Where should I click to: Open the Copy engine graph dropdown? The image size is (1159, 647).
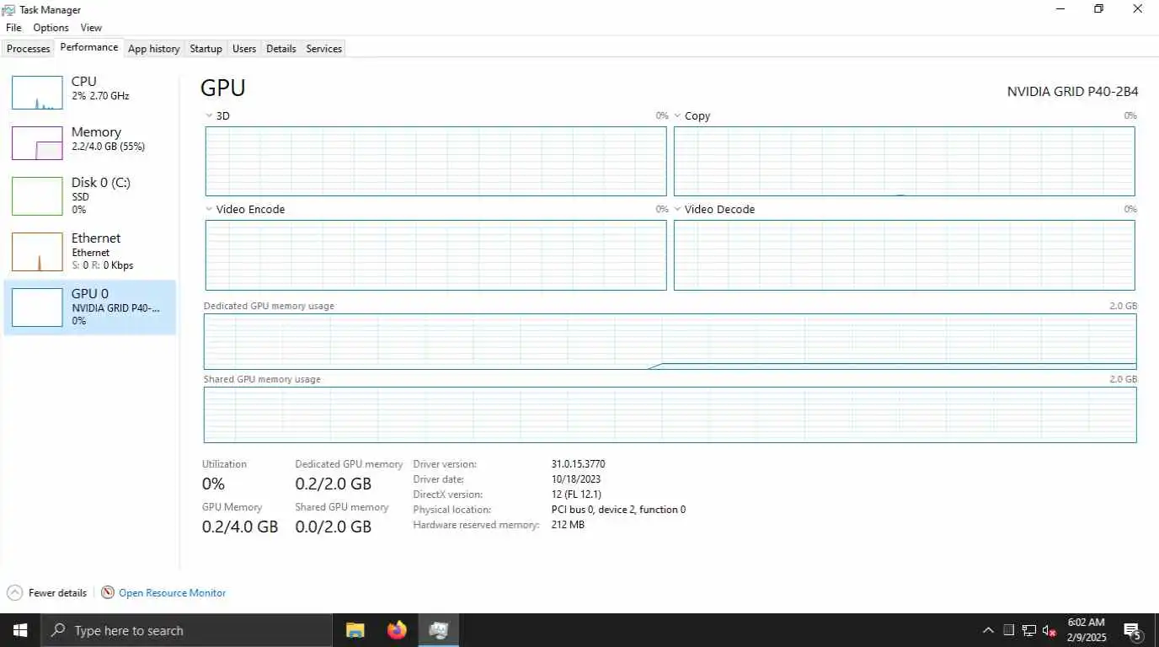pos(678,115)
